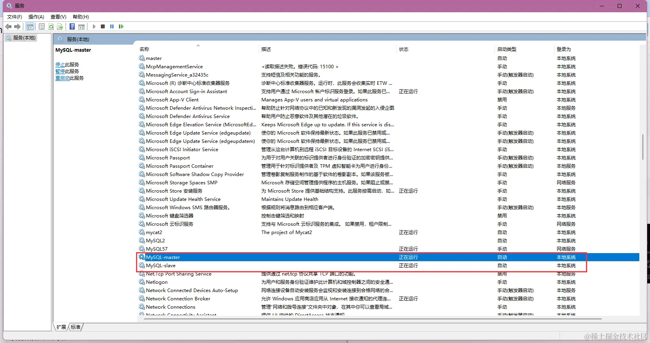
Task: Click the Stop Service square icon
Action: coord(103,26)
